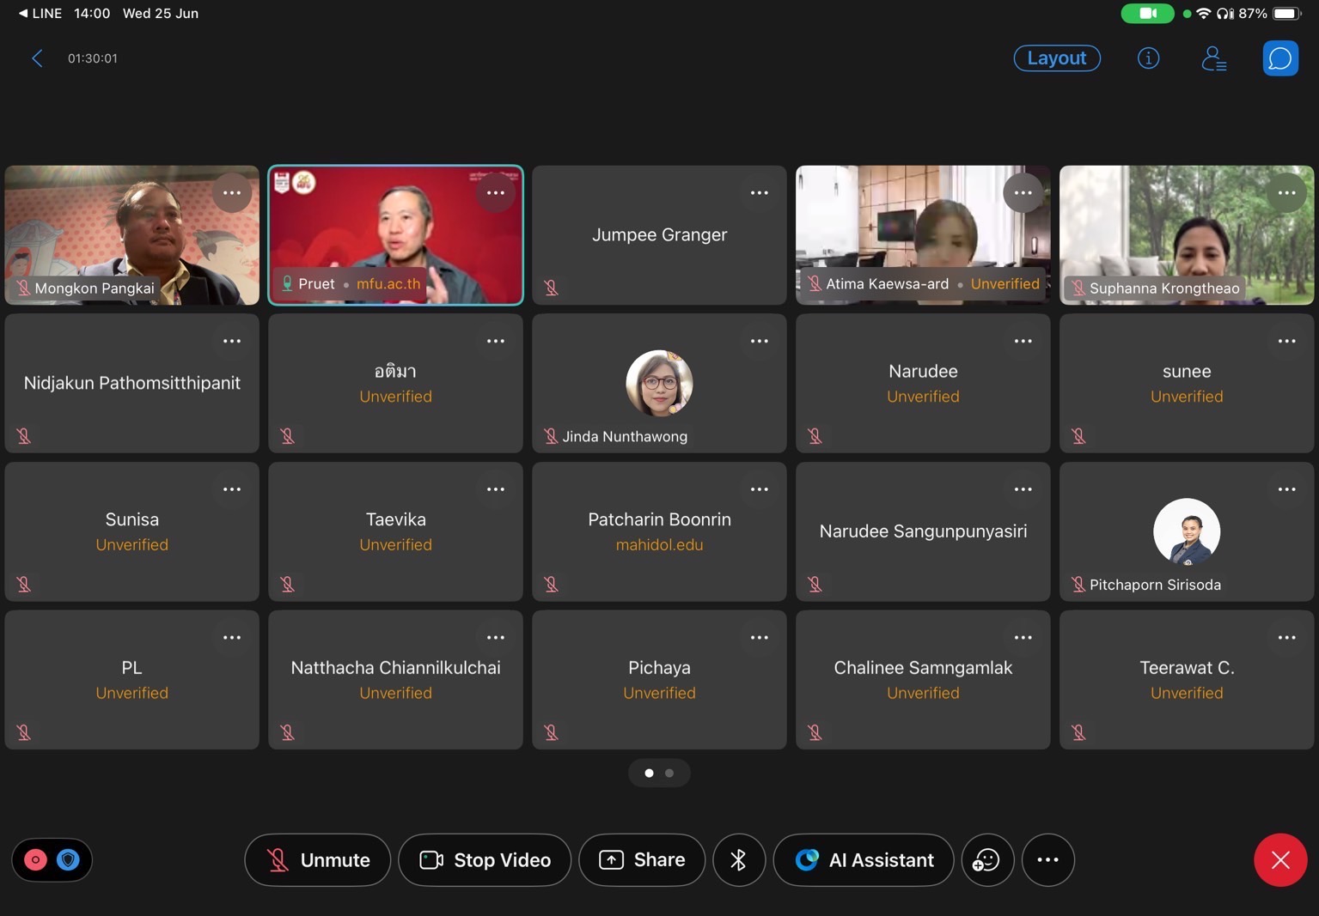The height and width of the screenshot is (916, 1319).
Task: Open the options menu on Teerawat C. tile
Action: click(x=1286, y=638)
